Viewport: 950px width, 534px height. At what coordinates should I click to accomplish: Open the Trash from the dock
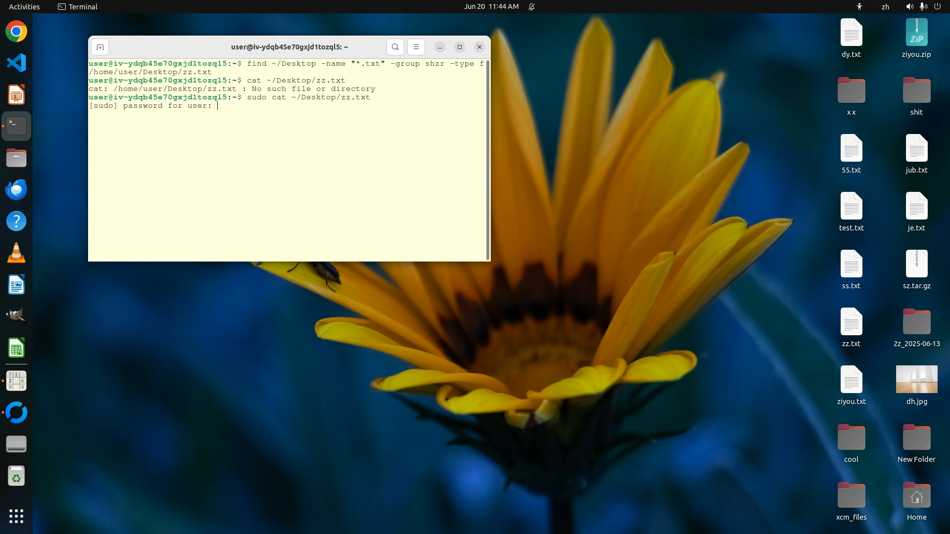point(16,476)
